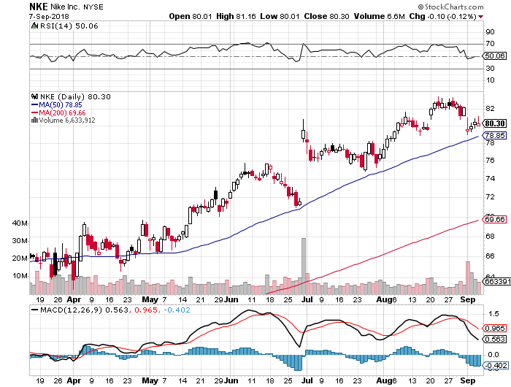Image resolution: width=511 pixels, height=387 pixels.
Task: Click the 76 price axis label
Action: [490, 161]
